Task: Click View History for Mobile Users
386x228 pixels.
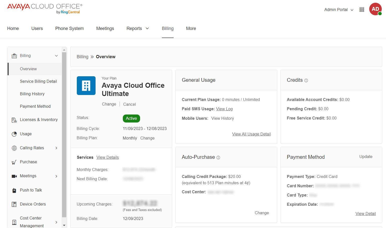Action: pyautogui.click(x=223, y=118)
